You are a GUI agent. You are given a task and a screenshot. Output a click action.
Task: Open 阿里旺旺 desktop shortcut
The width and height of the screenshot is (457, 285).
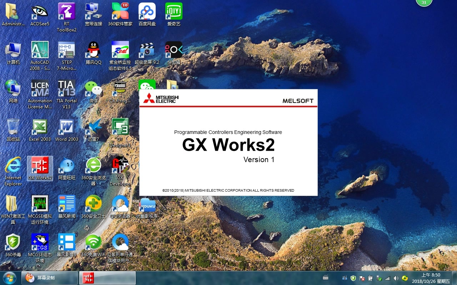point(67,168)
